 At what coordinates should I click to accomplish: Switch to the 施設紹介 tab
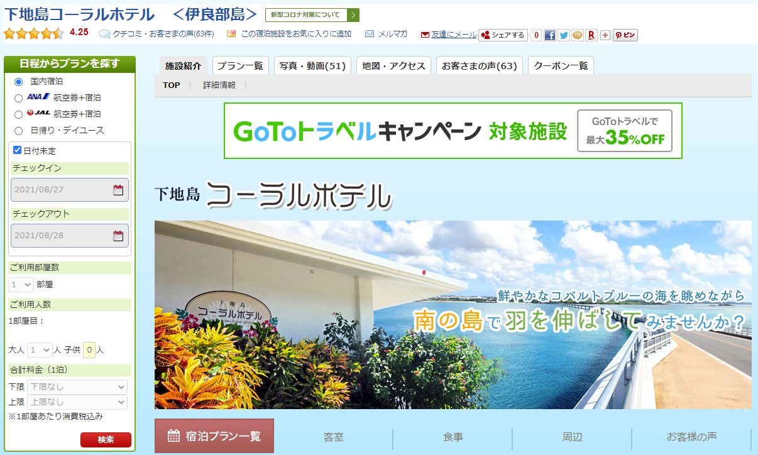click(183, 65)
